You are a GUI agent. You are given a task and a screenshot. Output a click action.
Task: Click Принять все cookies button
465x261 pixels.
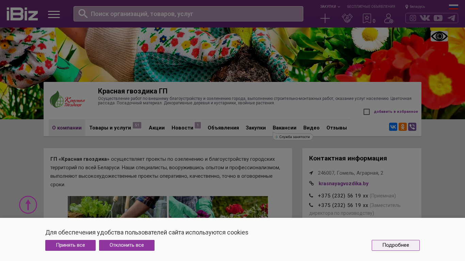pos(70,245)
